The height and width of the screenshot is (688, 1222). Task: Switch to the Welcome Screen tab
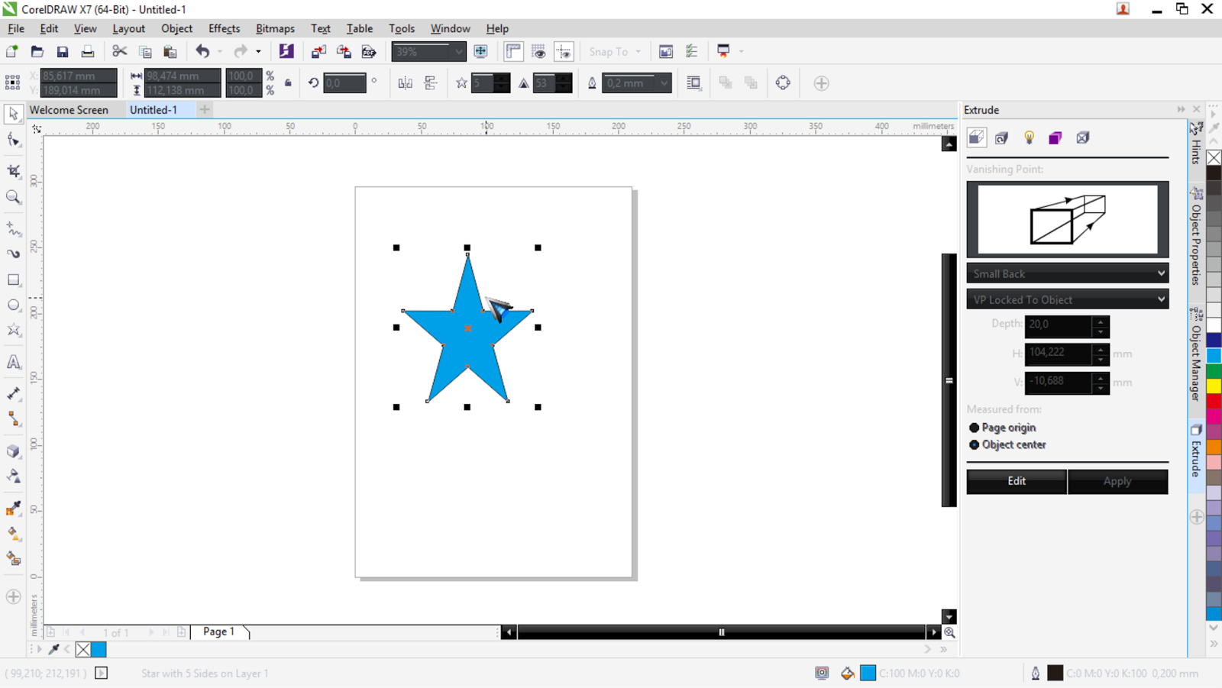69,109
